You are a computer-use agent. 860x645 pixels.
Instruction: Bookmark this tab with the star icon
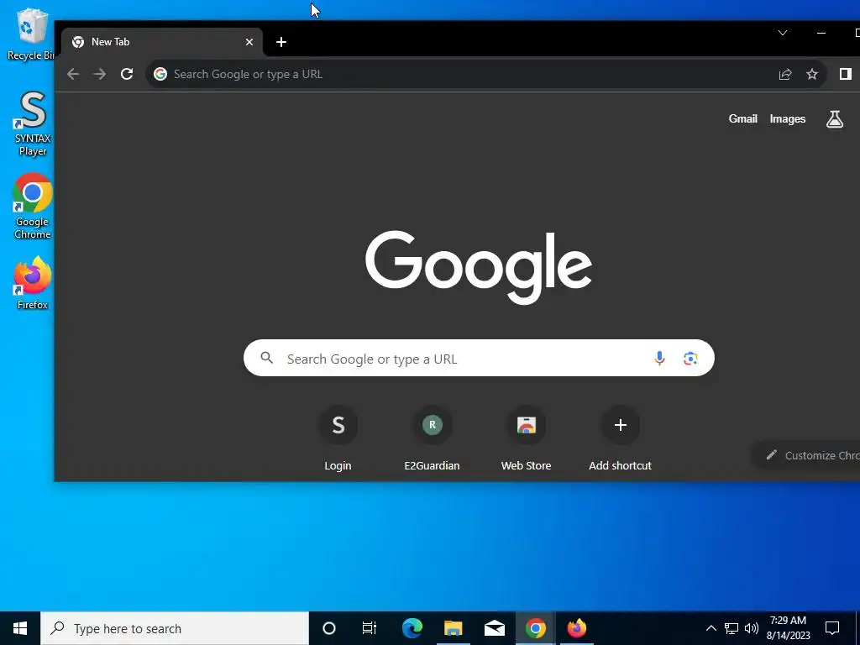pyautogui.click(x=812, y=74)
